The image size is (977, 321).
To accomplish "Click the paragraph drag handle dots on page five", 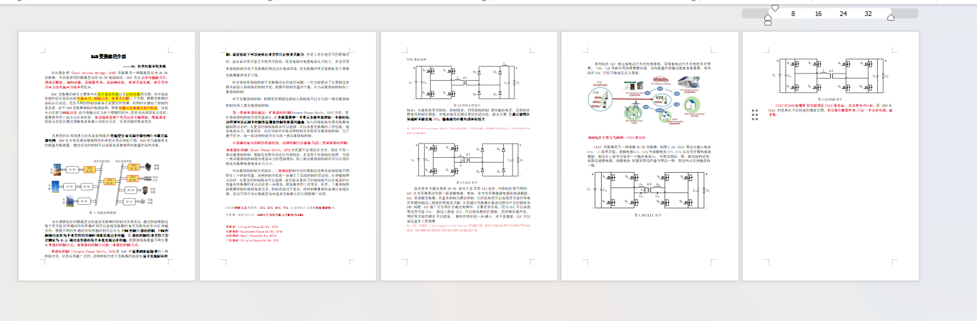I will 754,115.
